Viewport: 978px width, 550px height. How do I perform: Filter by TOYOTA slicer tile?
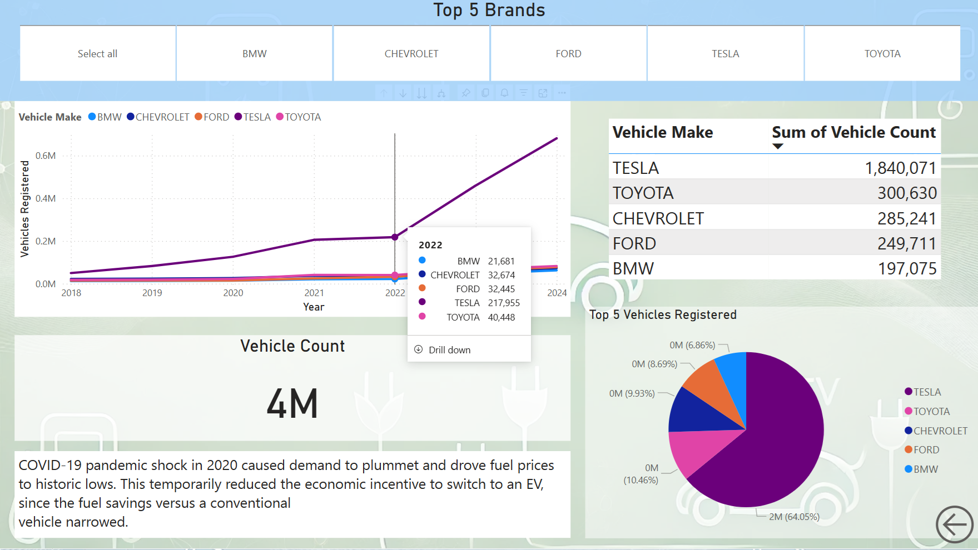point(882,53)
